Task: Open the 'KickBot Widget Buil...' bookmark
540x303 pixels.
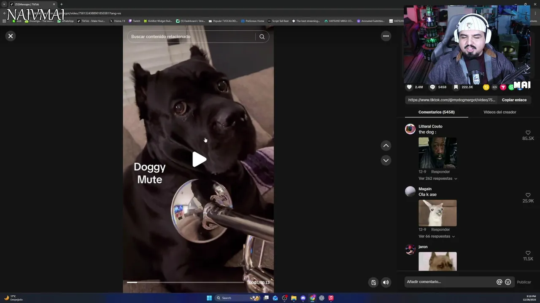Action: (158, 21)
